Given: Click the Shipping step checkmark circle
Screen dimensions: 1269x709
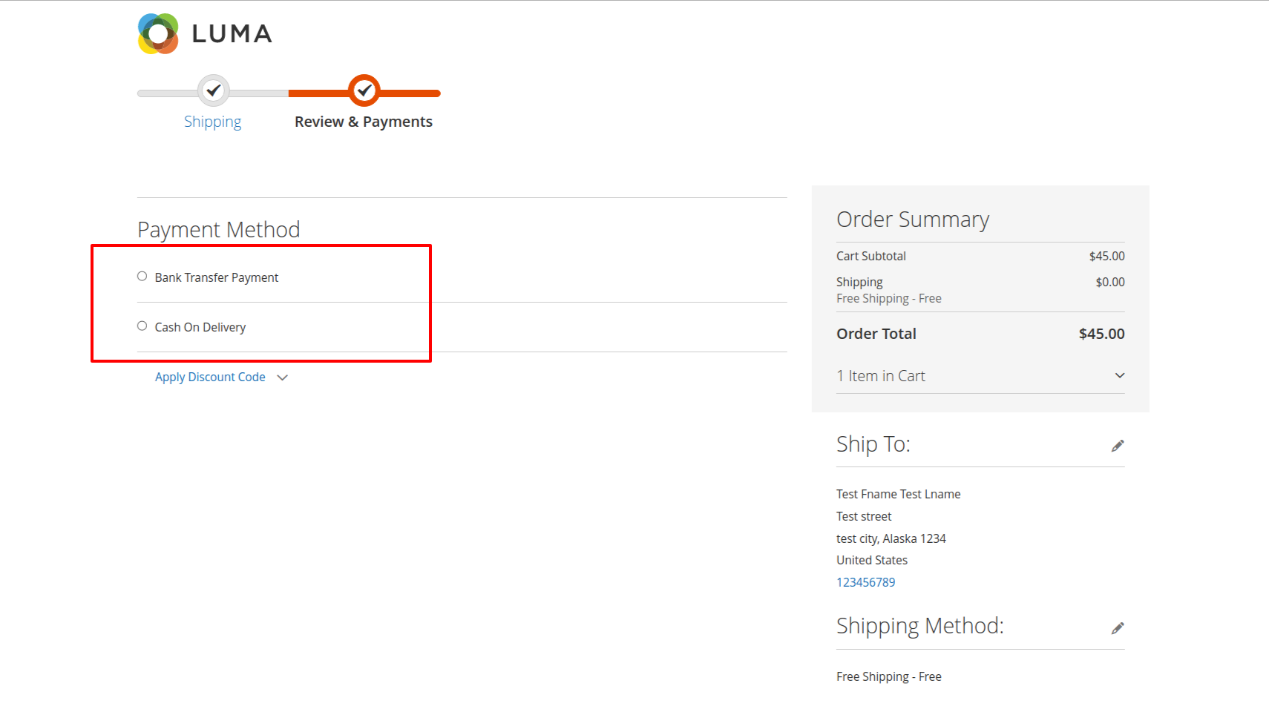Looking at the screenshot, I should click(x=214, y=90).
